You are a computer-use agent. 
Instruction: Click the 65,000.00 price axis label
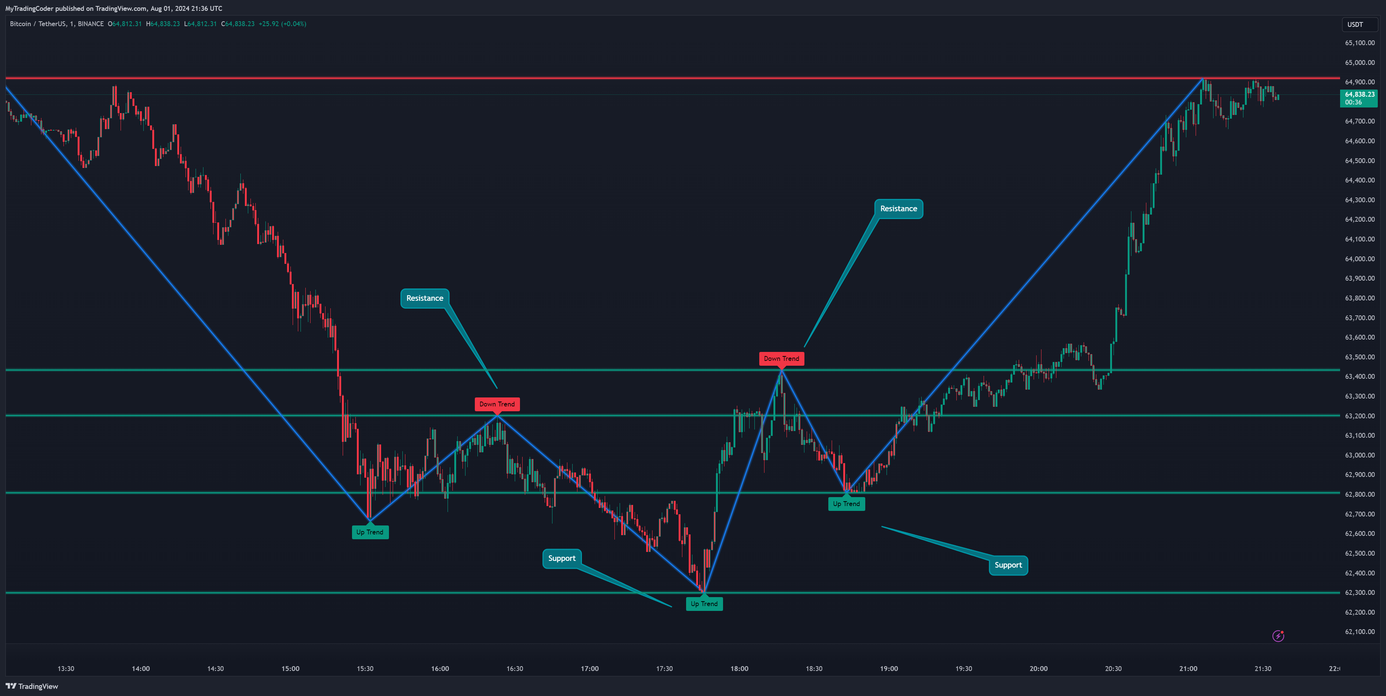point(1359,62)
